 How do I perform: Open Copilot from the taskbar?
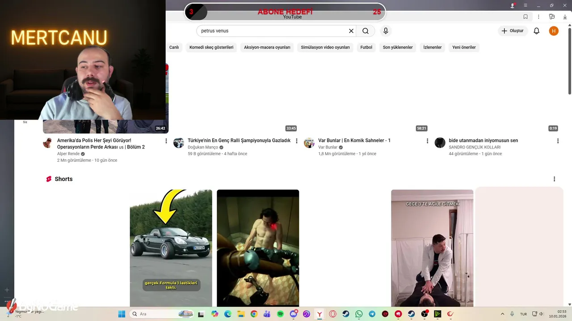click(215, 314)
